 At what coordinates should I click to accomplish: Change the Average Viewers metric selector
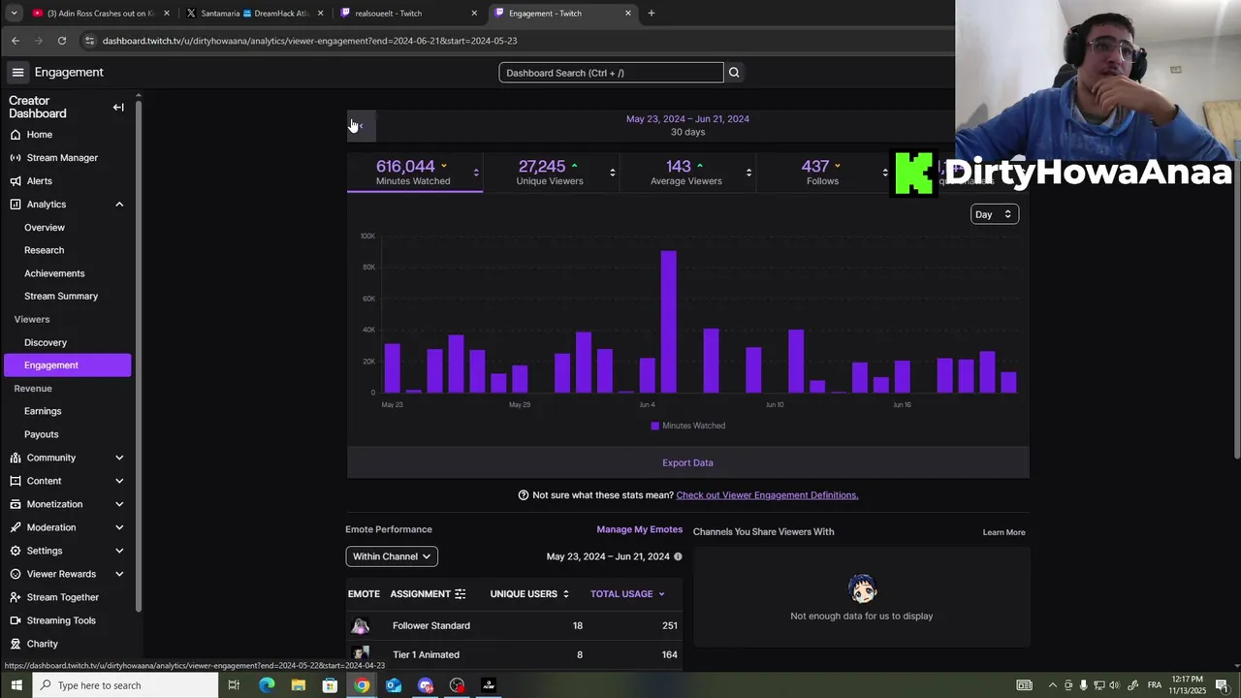[748, 174]
